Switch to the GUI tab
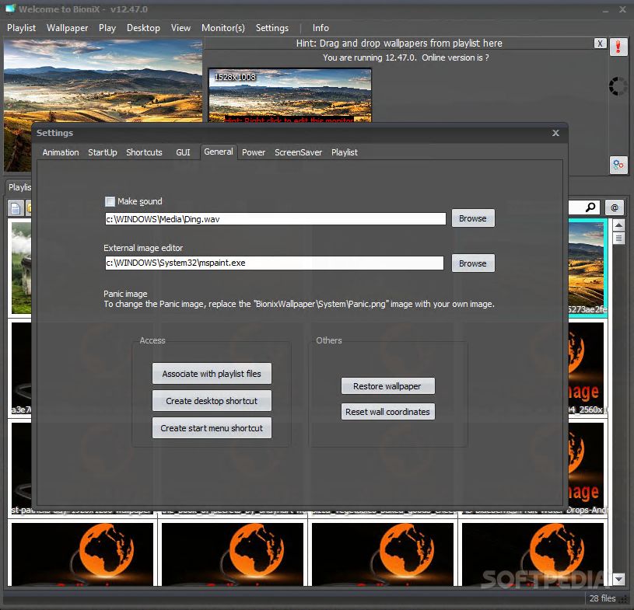The width and height of the screenshot is (634, 610). click(x=183, y=152)
